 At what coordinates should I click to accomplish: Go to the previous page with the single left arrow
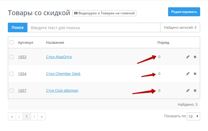pyautogui.click(x=19, y=116)
